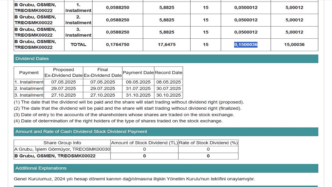Screen dimensions: 332x187
Task: Click the TOTAL row label
Action: [78, 45]
